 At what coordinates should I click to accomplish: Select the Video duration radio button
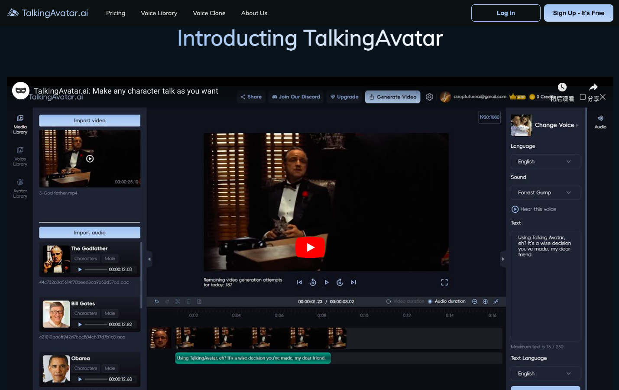389,302
